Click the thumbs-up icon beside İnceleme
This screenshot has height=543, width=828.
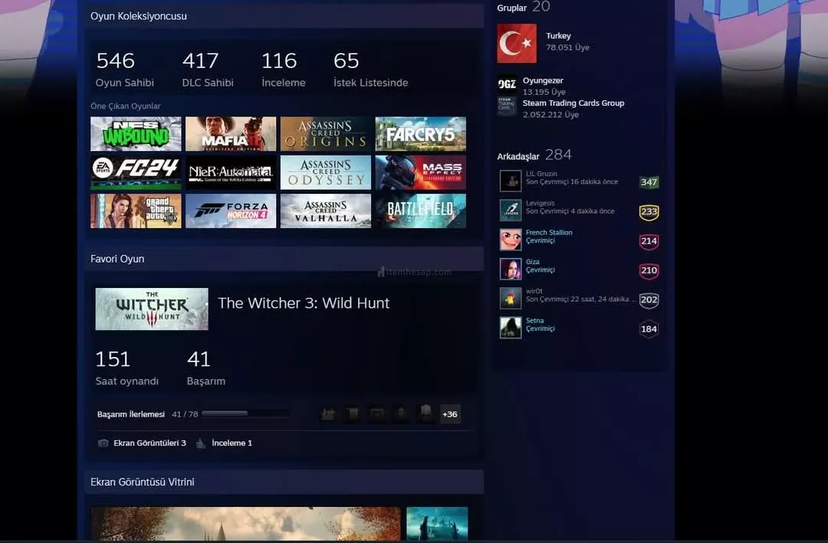[201, 443]
